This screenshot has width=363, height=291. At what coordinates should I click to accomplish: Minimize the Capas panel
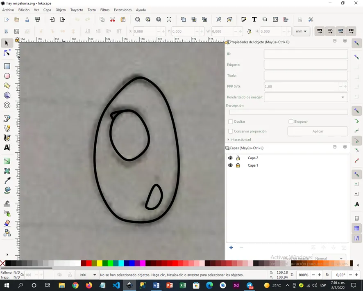335,147
